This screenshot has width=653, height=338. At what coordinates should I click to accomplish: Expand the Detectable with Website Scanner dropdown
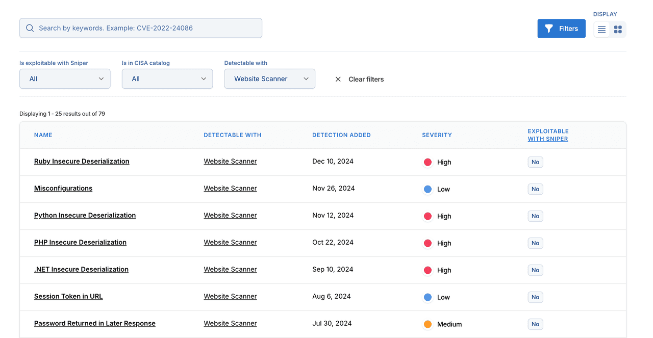tap(269, 79)
